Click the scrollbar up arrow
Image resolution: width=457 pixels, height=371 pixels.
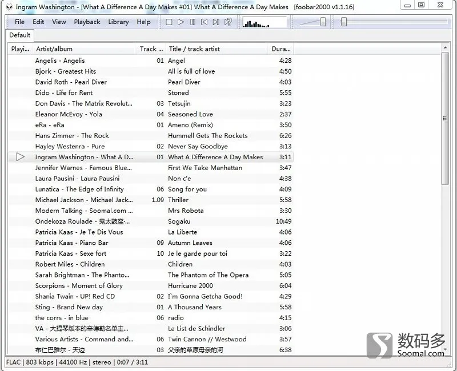(x=445, y=47)
